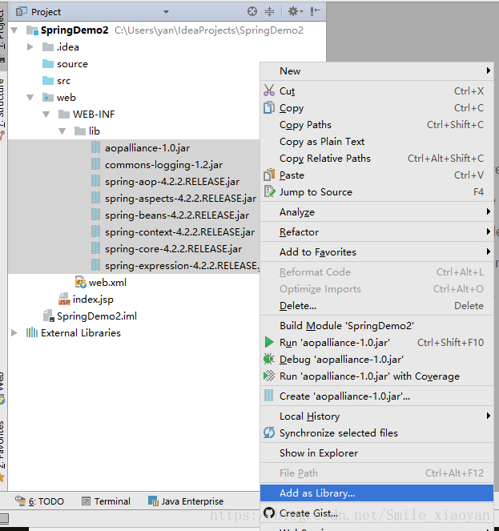Select the source folder
This screenshot has height=531, width=499.
[x=65, y=64]
